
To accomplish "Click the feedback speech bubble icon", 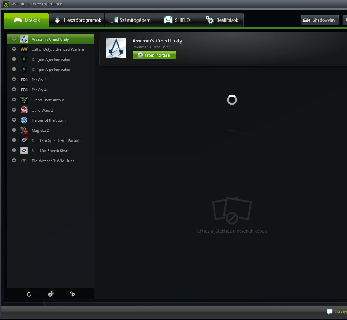I will pos(330,311).
